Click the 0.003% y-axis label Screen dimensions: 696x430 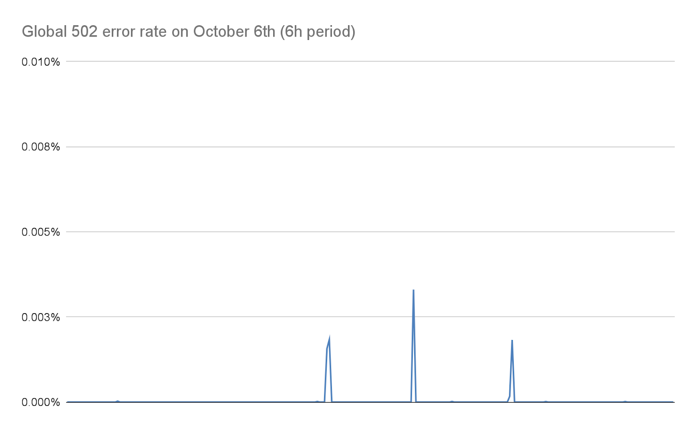coord(40,317)
